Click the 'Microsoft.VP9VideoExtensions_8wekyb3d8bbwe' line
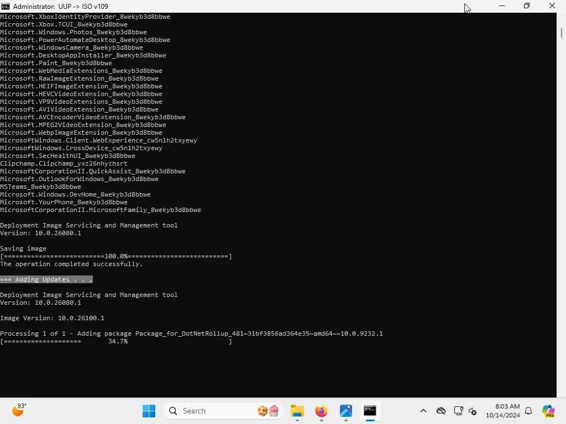This screenshot has width=566, height=424. (x=81, y=102)
